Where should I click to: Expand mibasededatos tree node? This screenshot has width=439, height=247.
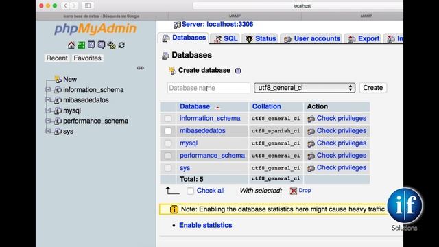click(48, 100)
